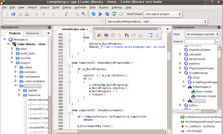The width and height of the screenshot is (223, 134).
Task: Open the Debug menu
Action: [67, 7]
